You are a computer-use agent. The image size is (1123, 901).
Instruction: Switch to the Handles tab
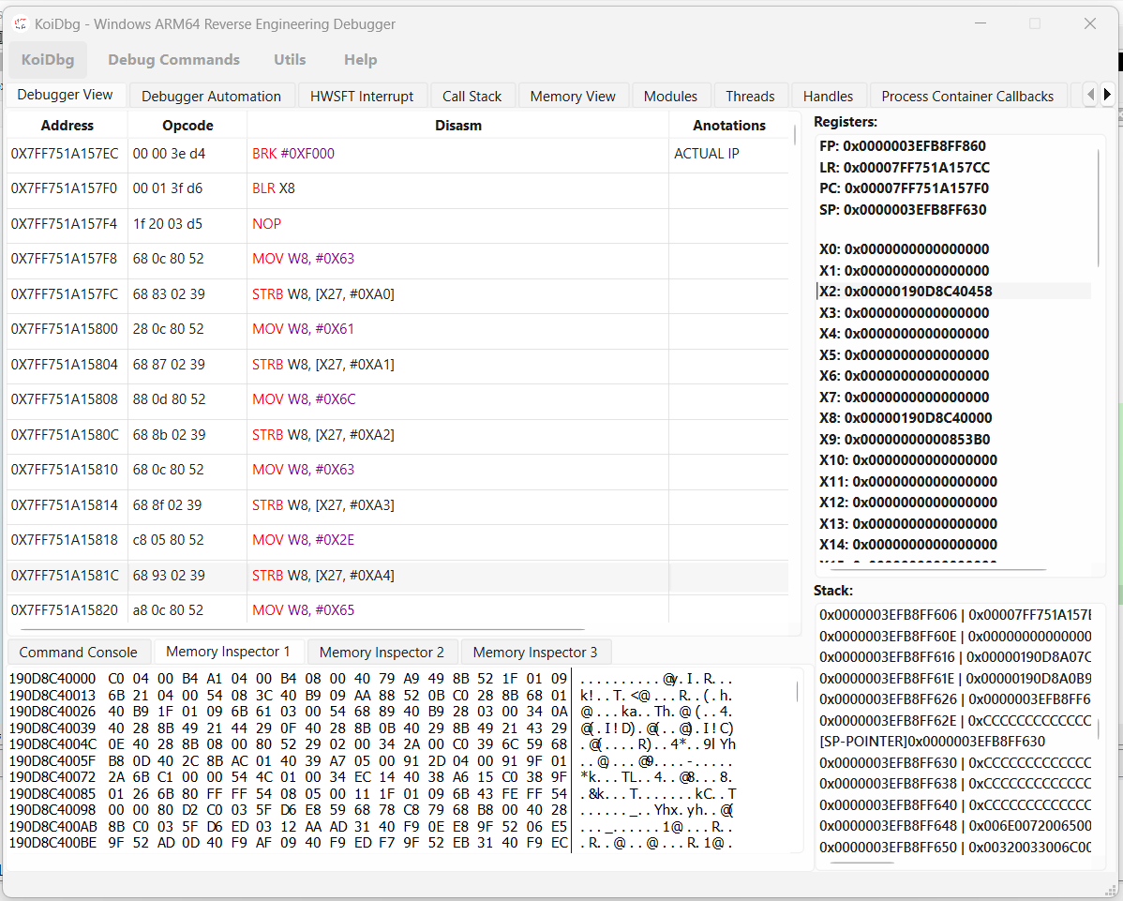tap(828, 96)
